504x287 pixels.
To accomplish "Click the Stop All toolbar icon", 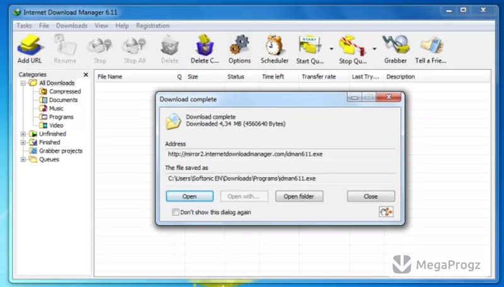I will pos(134,46).
